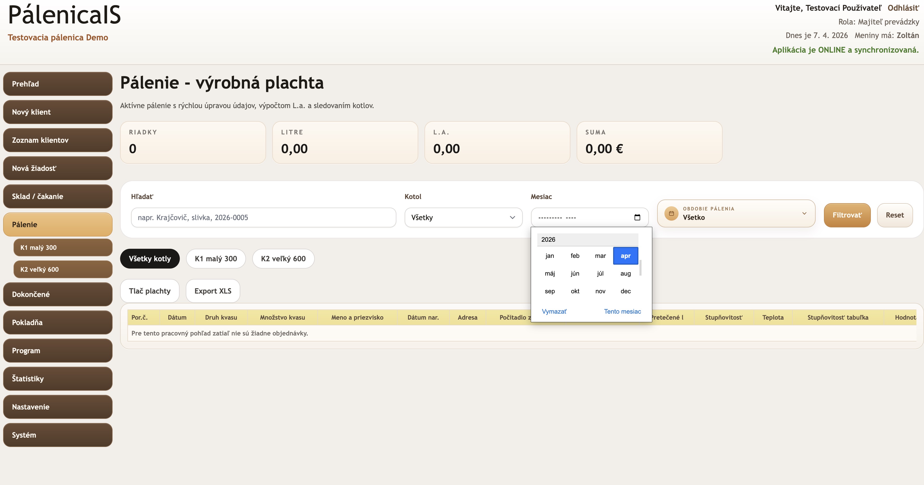
Task: Apply filters with Filtrovať button
Action: click(x=847, y=215)
